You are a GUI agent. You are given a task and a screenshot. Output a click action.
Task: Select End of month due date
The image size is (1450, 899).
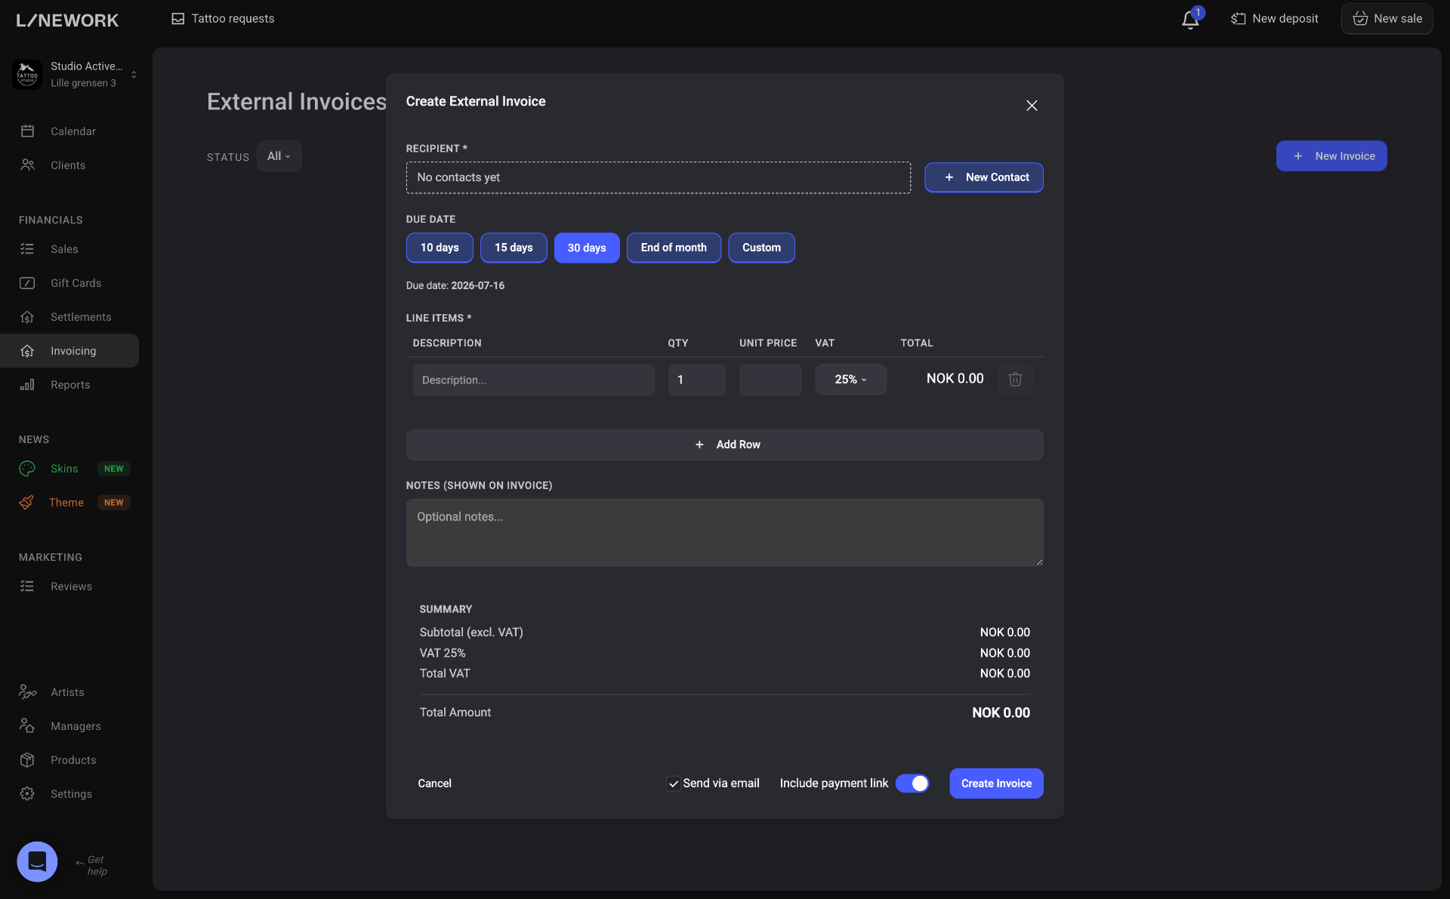click(x=674, y=248)
